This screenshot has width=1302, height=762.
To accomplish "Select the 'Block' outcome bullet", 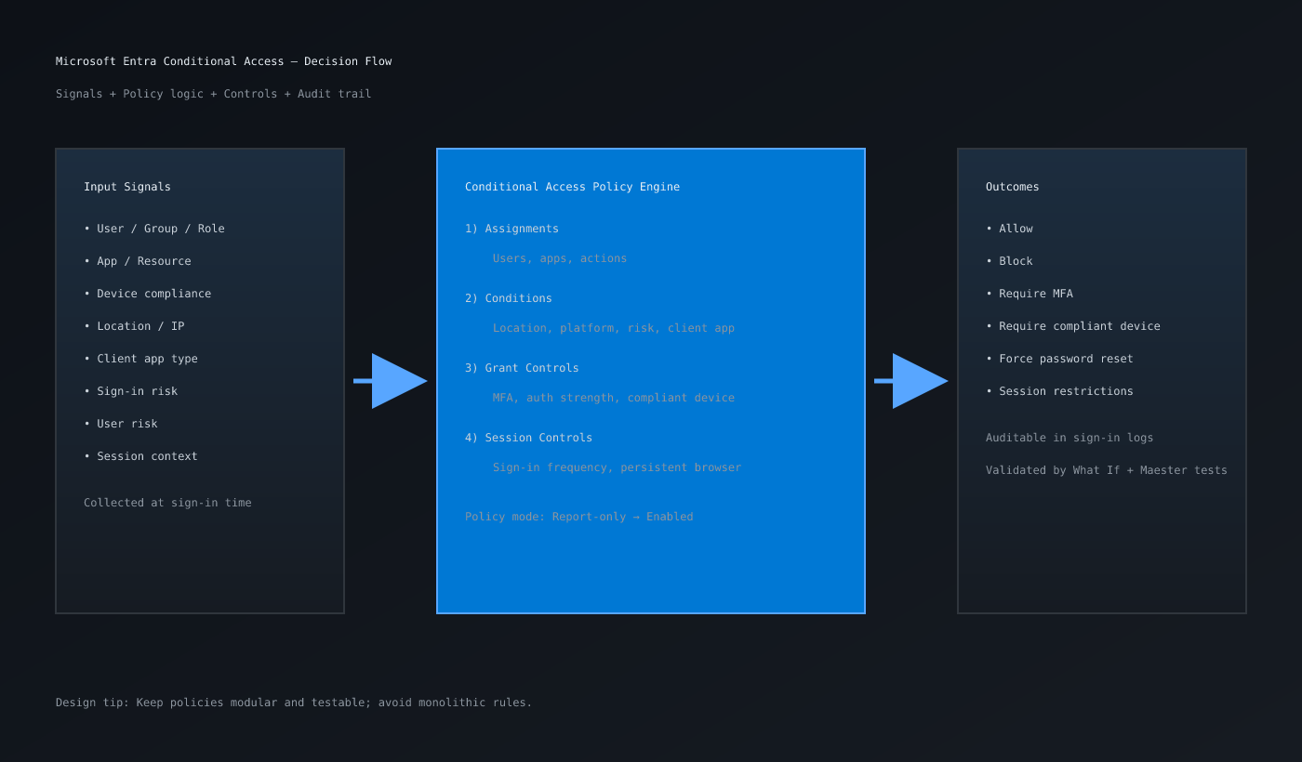I will [x=1009, y=261].
